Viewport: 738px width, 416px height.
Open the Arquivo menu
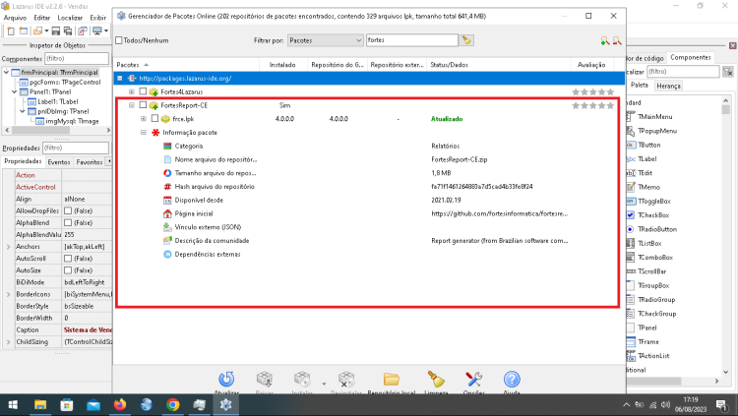[x=15, y=18]
